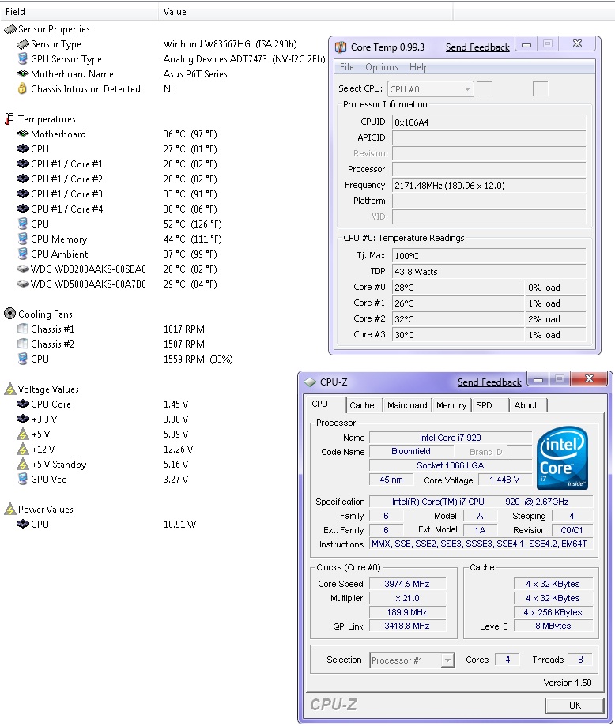The height and width of the screenshot is (726, 615).
Task: Click the CPU-Z title bar icon
Action: (x=310, y=382)
